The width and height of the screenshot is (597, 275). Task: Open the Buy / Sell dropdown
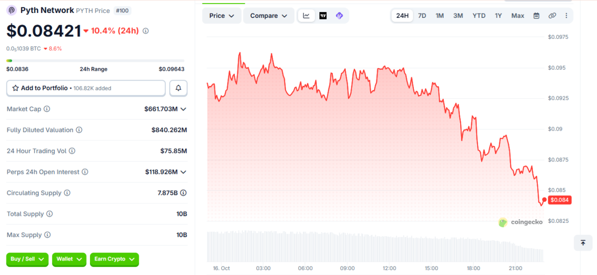pyautogui.click(x=27, y=260)
